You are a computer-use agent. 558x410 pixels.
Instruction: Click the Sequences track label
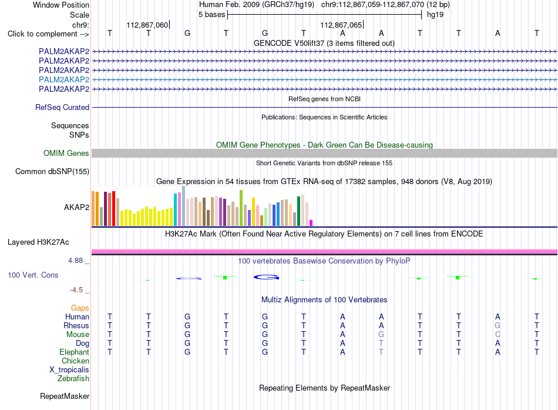pyautogui.click(x=70, y=125)
